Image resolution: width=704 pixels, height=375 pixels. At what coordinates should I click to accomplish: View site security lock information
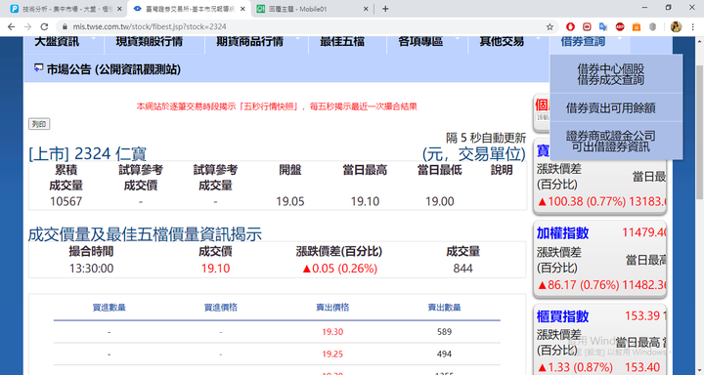point(65,27)
